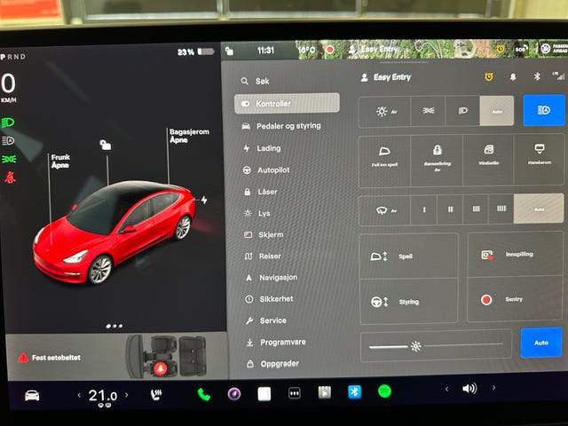Select Auto headlights mode
Screen dimensions: 568x426
pyautogui.click(x=497, y=111)
